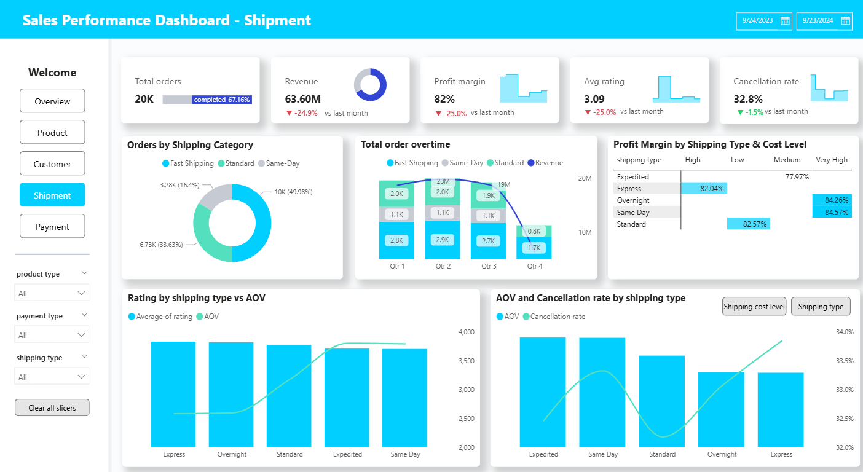The width and height of the screenshot is (863, 472).
Task: Expand the payment type dropdown
Action: pos(52,335)
